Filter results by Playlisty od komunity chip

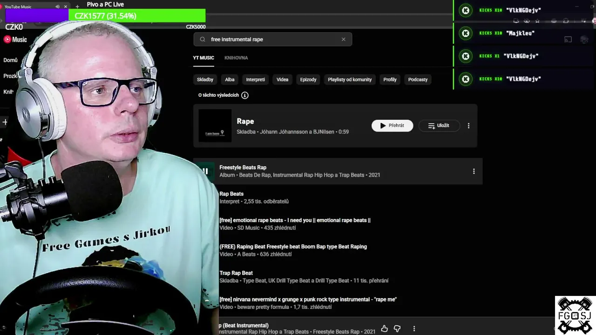350,80
